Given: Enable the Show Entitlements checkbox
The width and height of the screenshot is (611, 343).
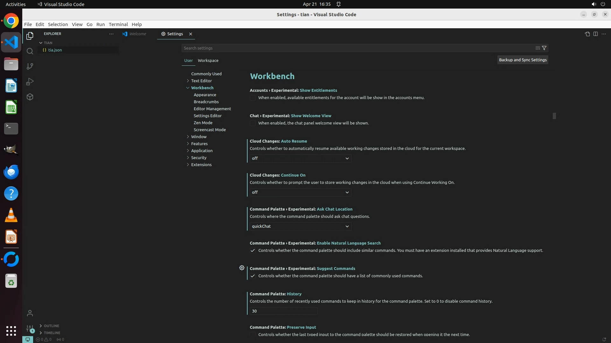Looking at the screenshot, I should click(x=253, y=98).
